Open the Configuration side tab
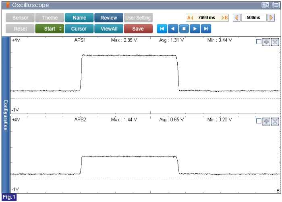Viewport: 282px width, 202px height. pyautogui.click(x=6, y=115)
